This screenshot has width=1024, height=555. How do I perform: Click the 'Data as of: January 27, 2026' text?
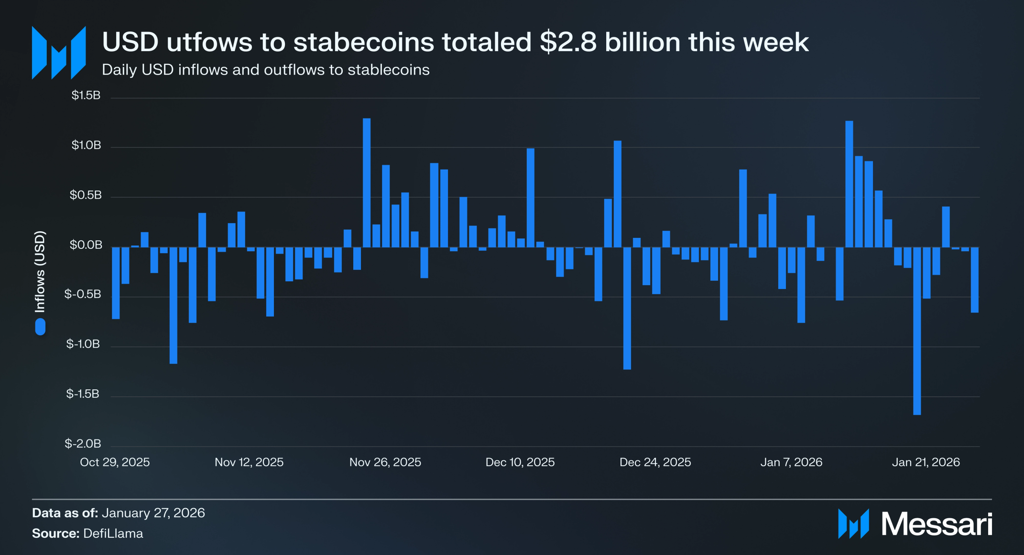point(119,513)
